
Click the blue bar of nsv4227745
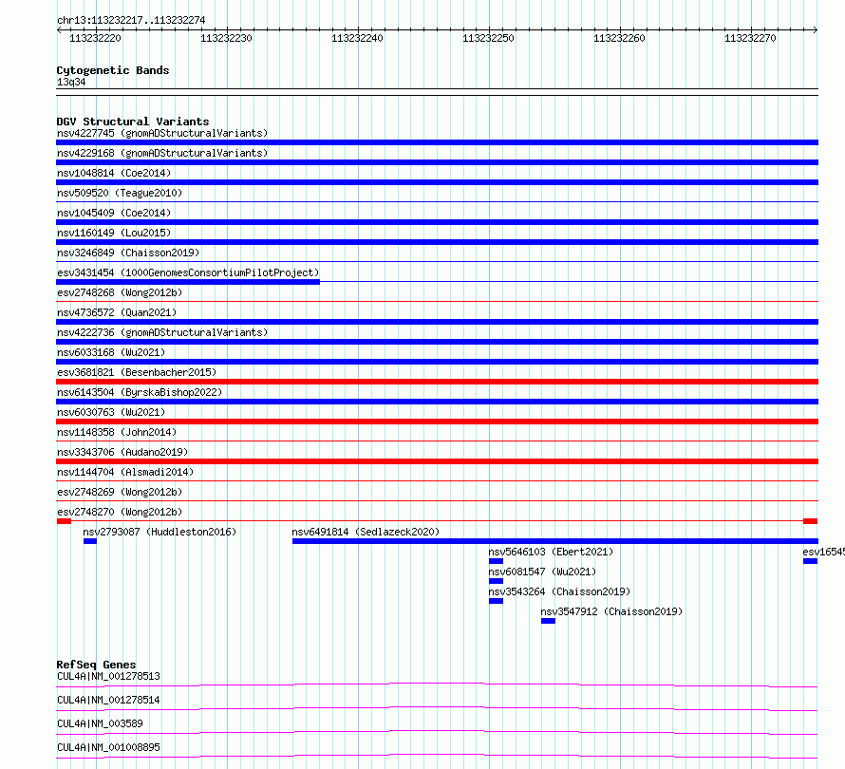(x=437, y=142)
